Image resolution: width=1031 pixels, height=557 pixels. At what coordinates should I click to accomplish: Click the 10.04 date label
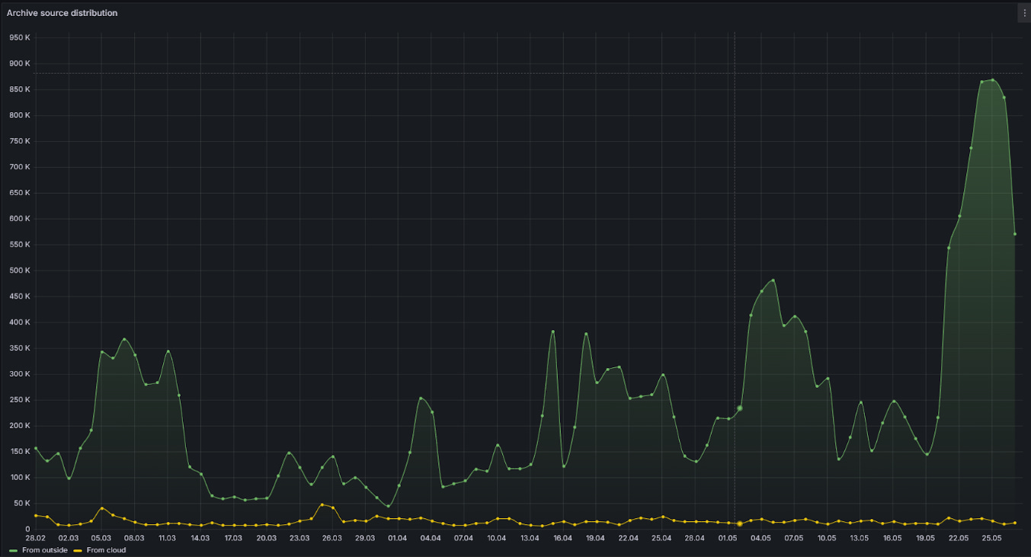point(497,538)
